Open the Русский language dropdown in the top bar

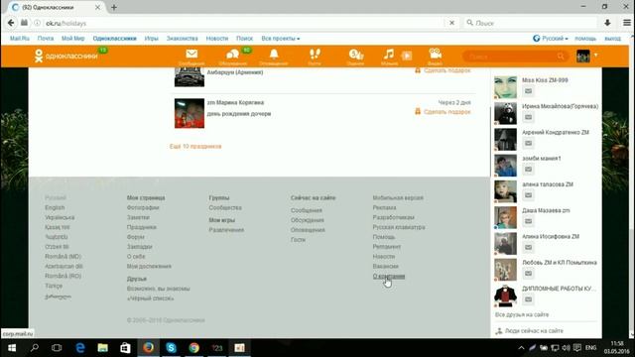pyautogui.click(x=551, y=39)
